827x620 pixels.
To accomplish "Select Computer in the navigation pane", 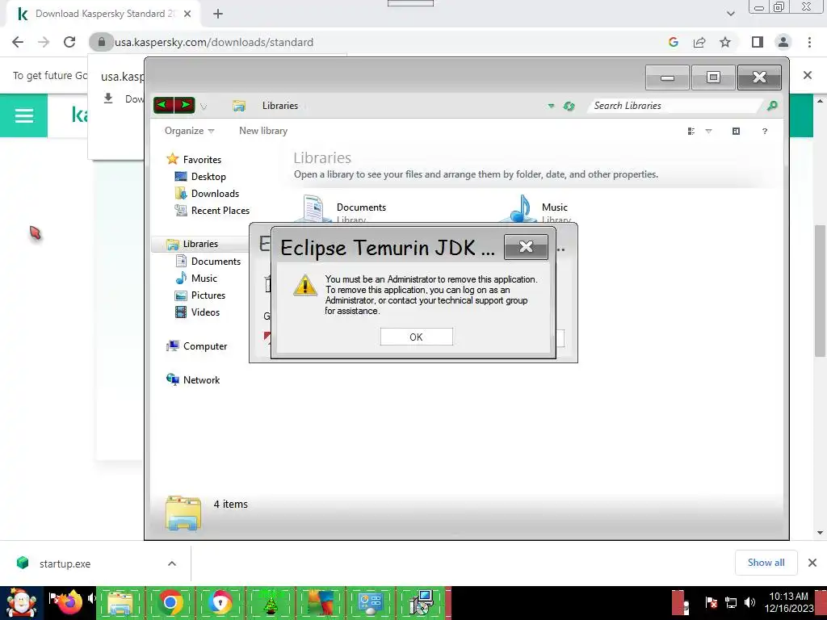I will point(196,346).
